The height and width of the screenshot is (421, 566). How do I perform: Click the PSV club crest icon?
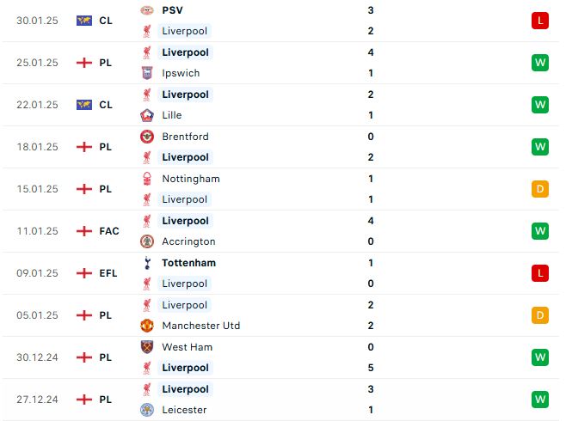(x=147, y=10)
